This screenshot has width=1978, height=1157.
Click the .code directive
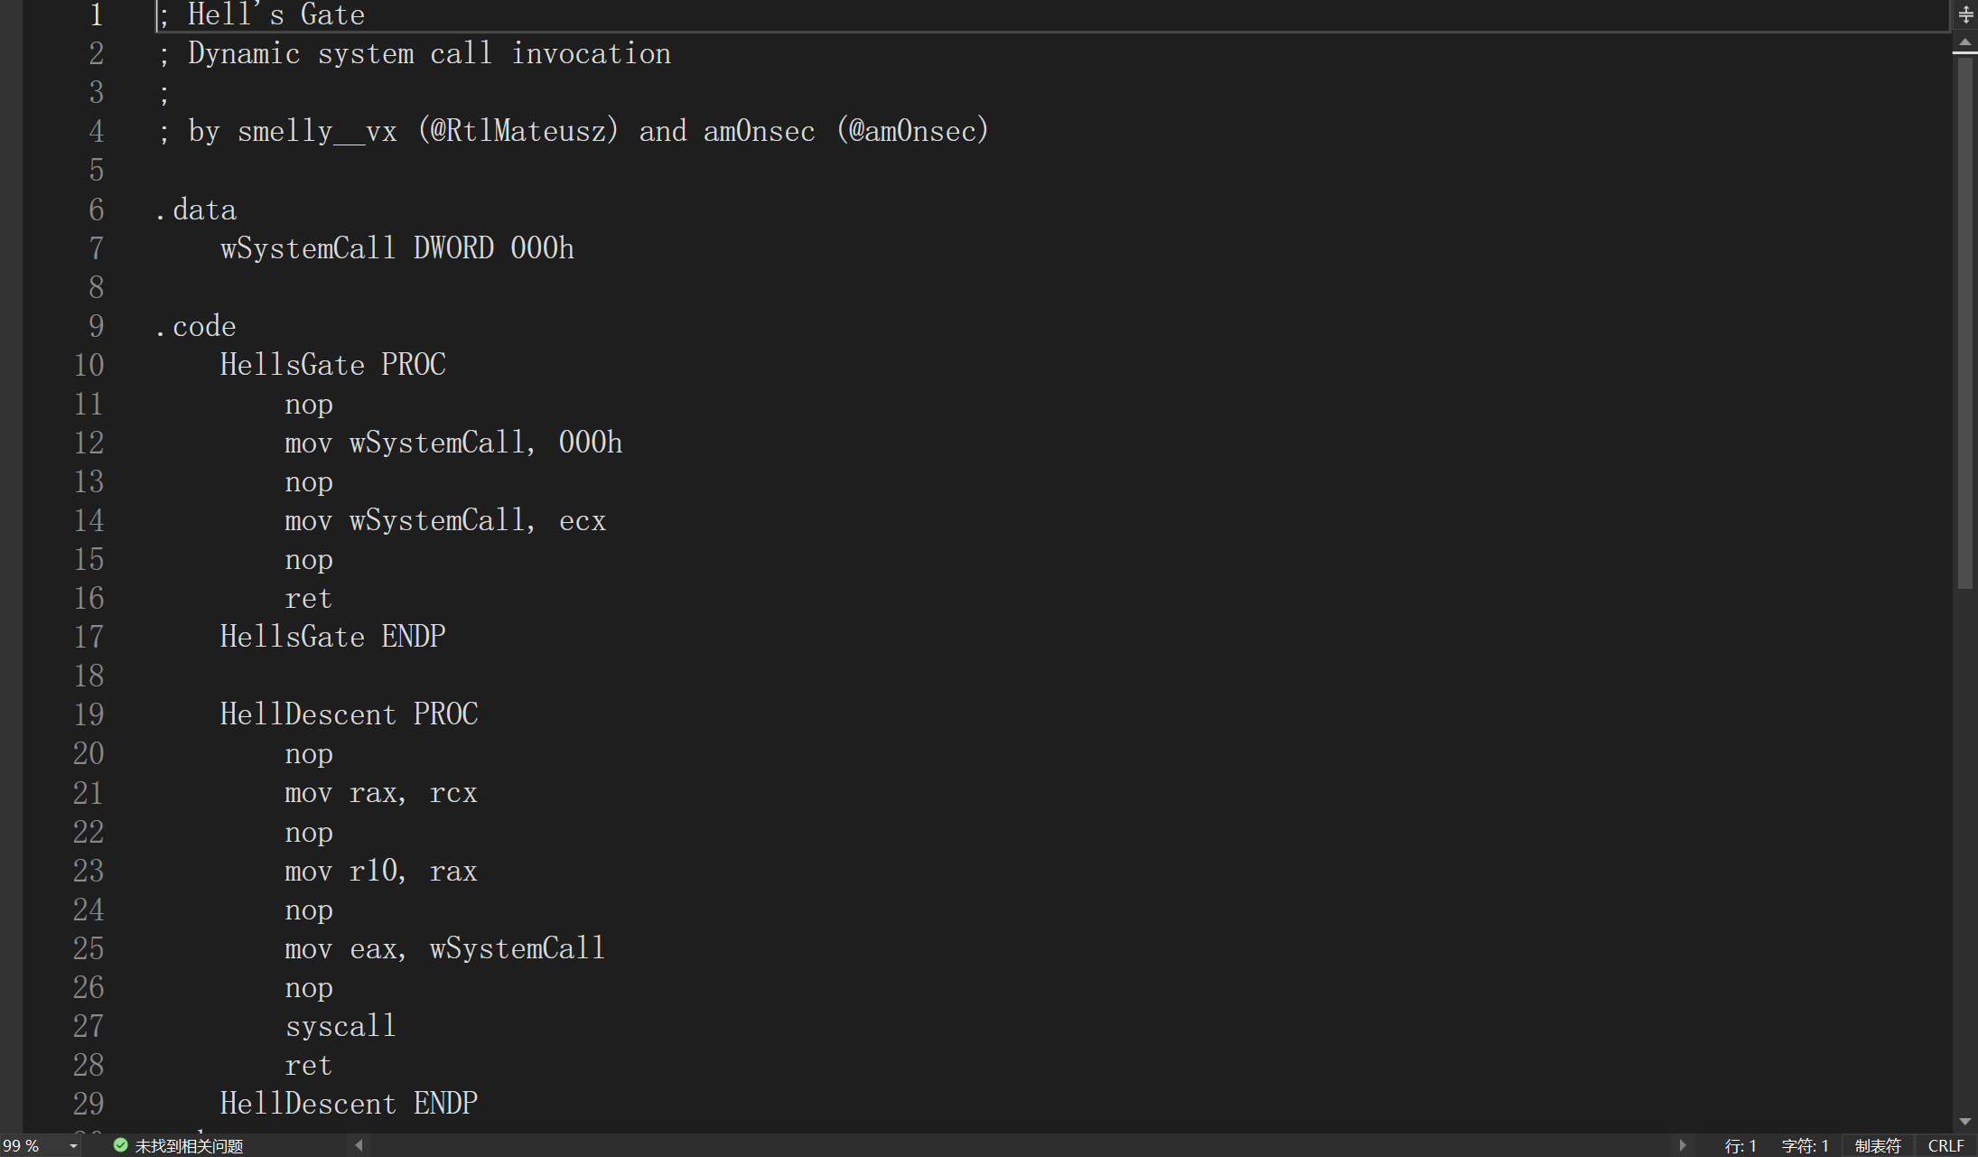[196, 326]
